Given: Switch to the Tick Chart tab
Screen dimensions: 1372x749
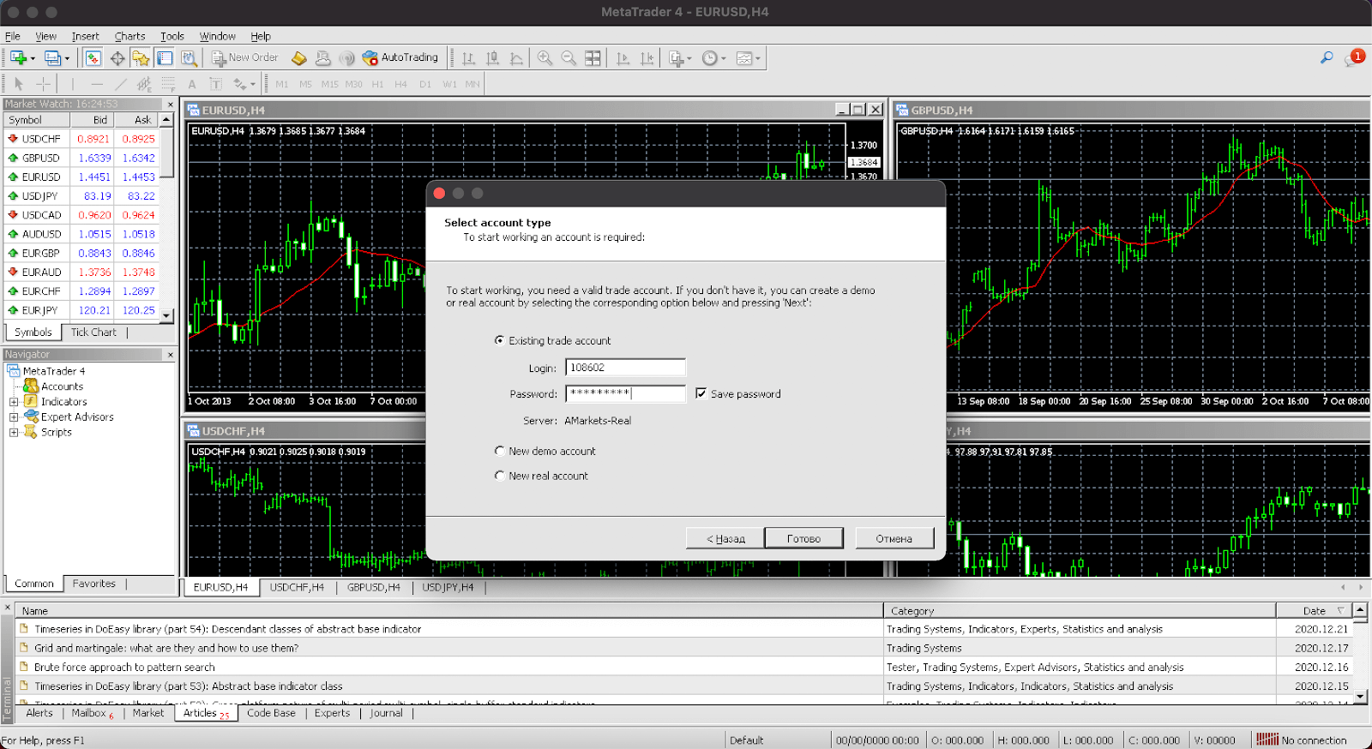Looking at the screenshot, I should click(x=93, y=333).
